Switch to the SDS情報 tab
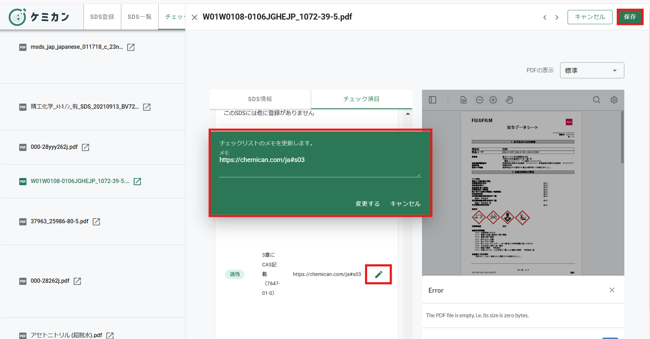Viewport: 650px width, 339px height. [260, 99]
